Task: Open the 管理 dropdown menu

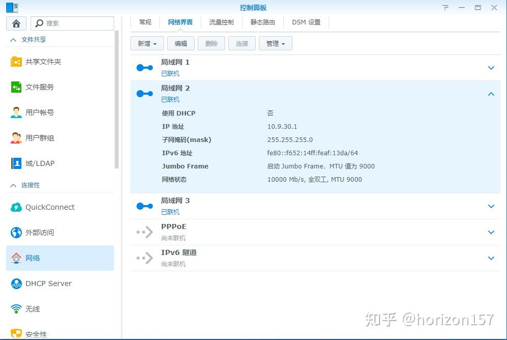Action: pyautogui.click(x=275, y=43)
